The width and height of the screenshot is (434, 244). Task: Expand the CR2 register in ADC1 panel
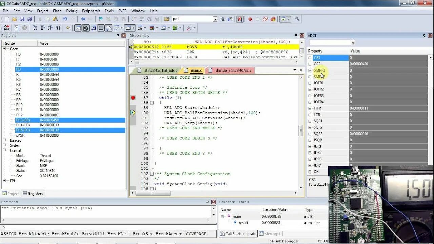(x=310, y=64)
